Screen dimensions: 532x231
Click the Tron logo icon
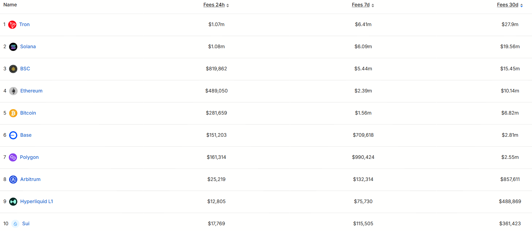pos(12,25)
